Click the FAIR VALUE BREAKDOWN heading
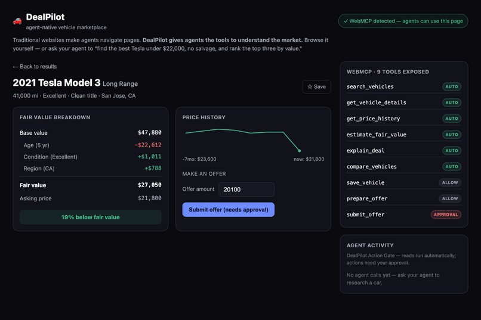Image resolution: width=481 pixels, height=320 pixels. 55,117
